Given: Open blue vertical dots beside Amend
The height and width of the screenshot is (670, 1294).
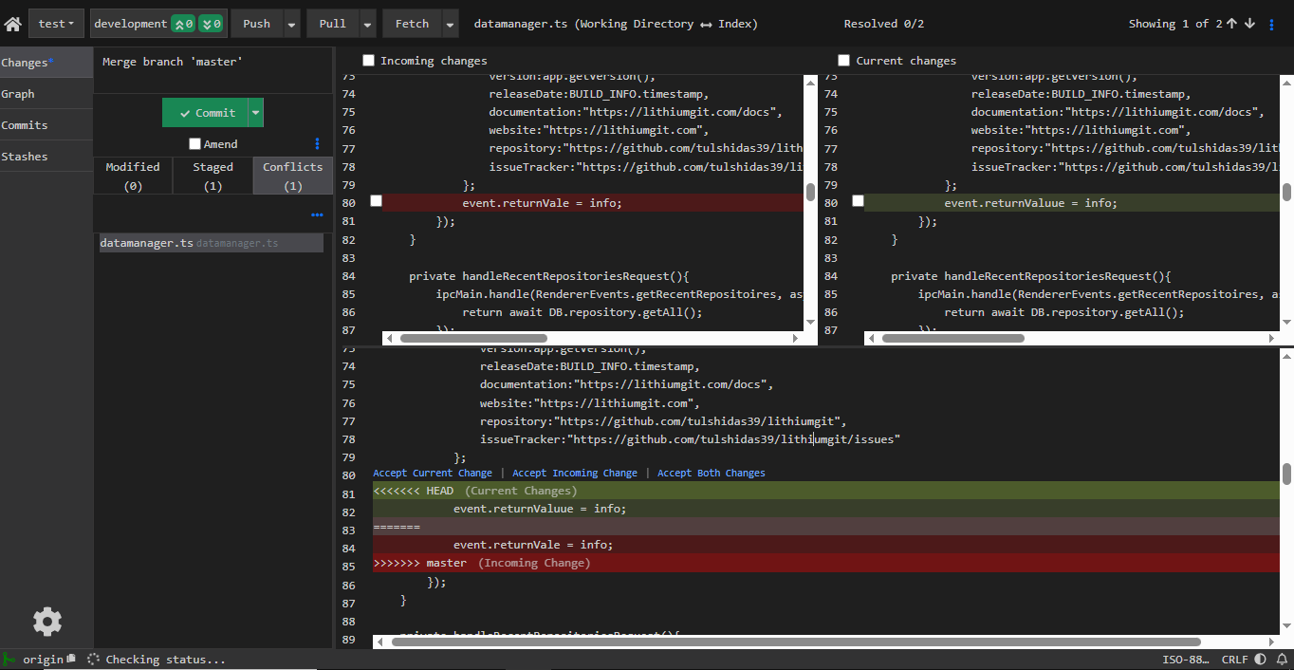Looking at the screenshot, I should click(317, 144).
